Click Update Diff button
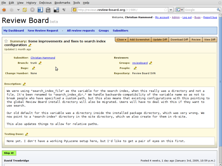The image size is (222, 166). [x=160, y=40]
